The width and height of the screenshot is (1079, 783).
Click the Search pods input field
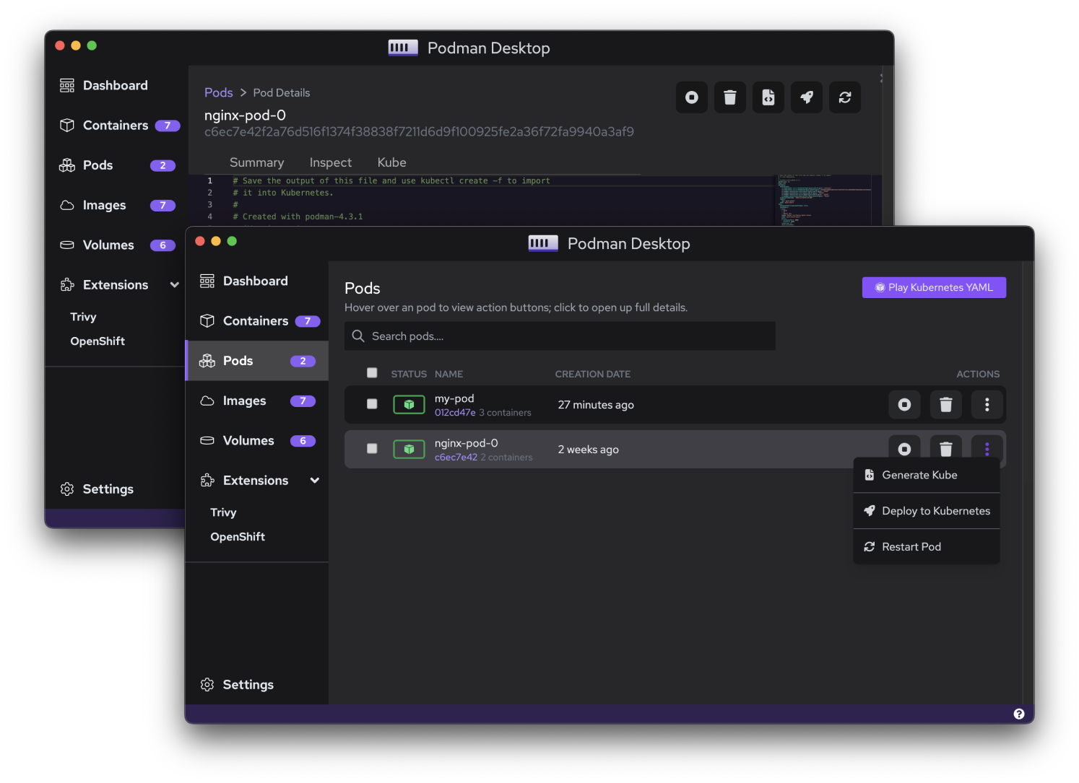pos(560,336)
